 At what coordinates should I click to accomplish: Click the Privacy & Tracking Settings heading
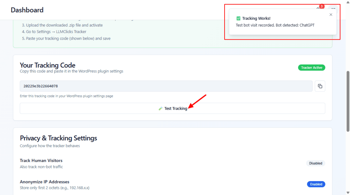(58, 138)
